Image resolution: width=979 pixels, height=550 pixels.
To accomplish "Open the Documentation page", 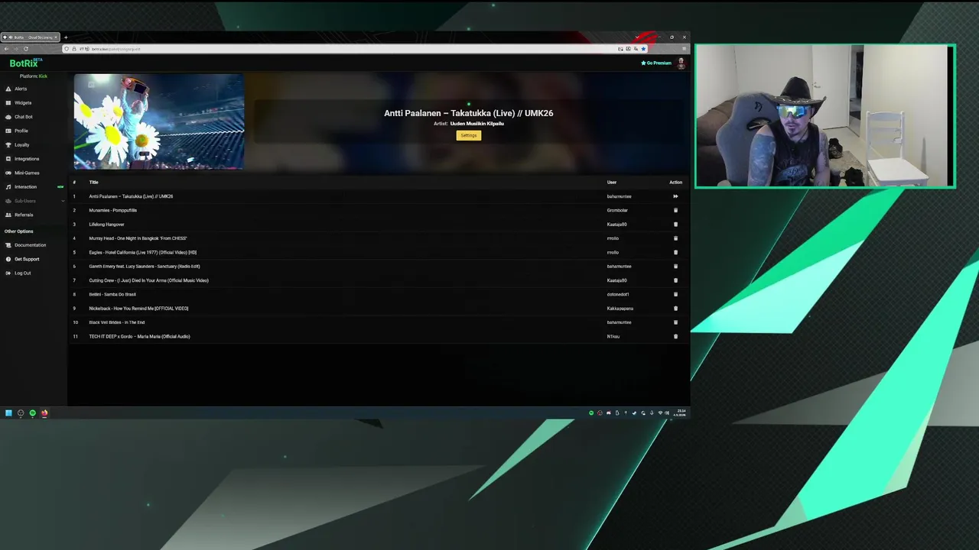I will 30,245.
